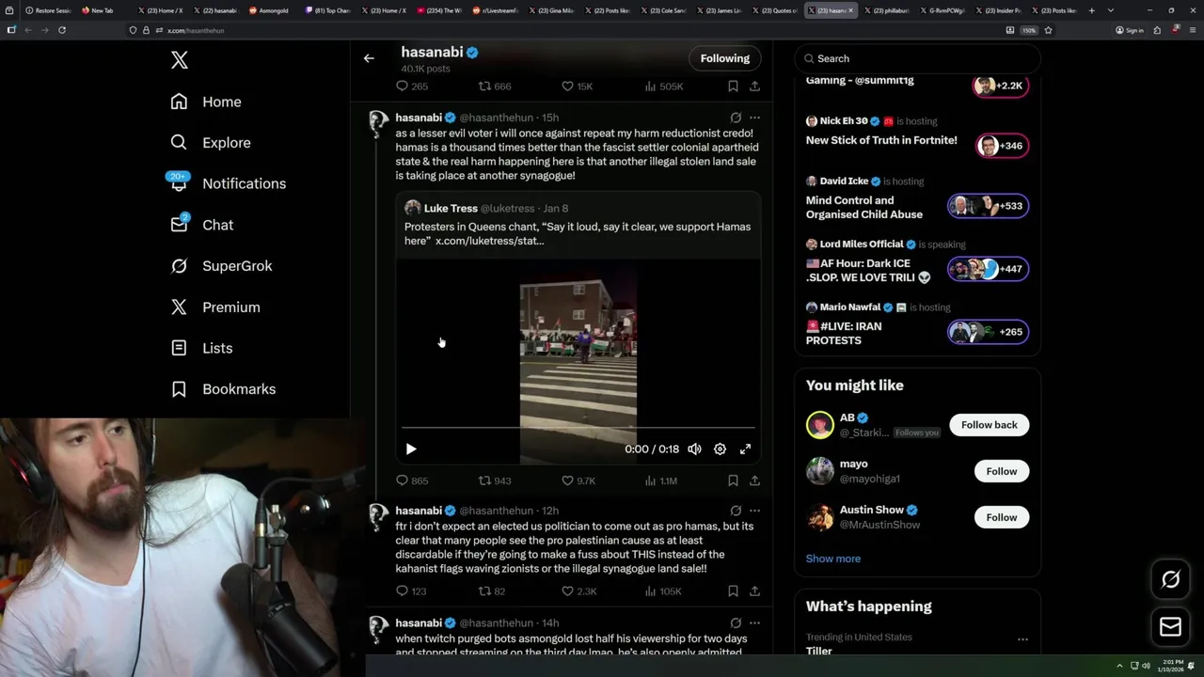The image size is (1204, 677).
Task: Like the post with 15K likes
Action: click(x=577, y=87)
